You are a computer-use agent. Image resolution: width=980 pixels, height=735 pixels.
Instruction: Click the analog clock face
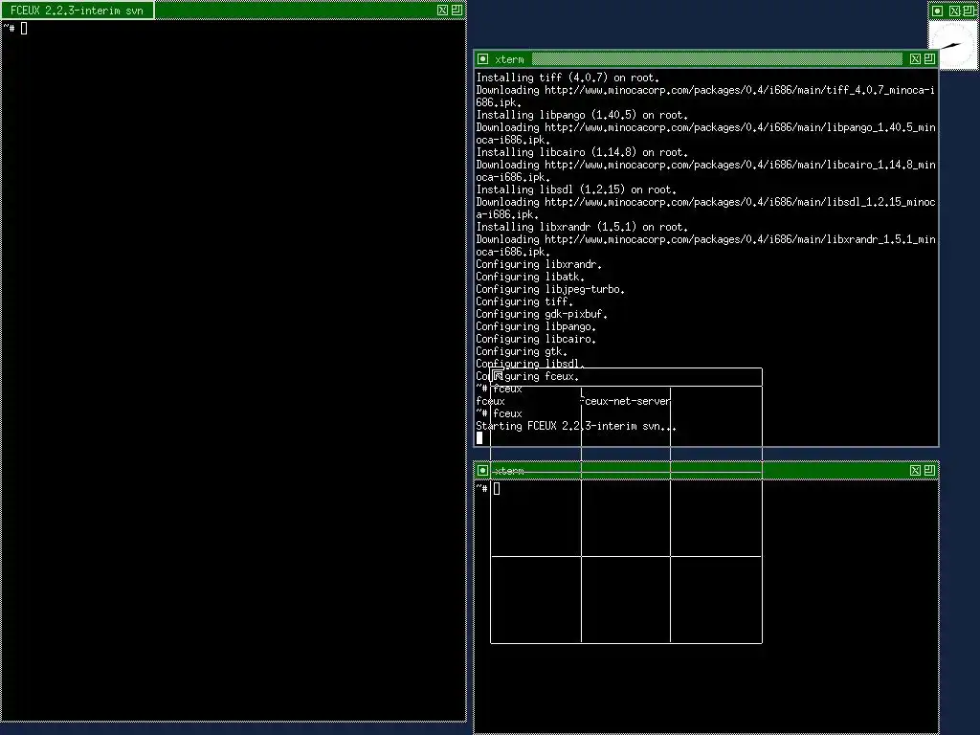(x=954, y=44)
